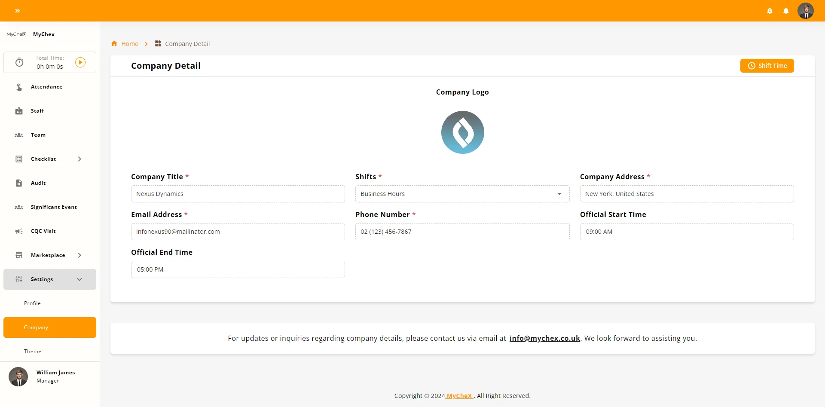Open the Attendance icon in sidebar
The width and height of the screenshot is (825, 407).
coord(19,87)
